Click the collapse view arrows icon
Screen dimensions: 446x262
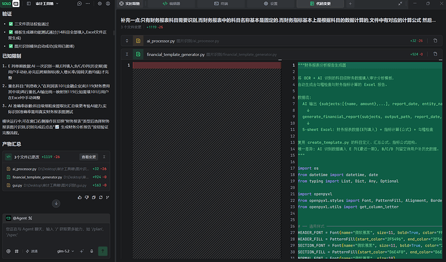click(x=400, y=3)
